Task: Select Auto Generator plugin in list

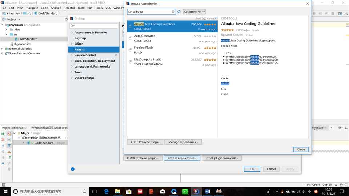Action: pyautogui.click(x=172, y=38)
